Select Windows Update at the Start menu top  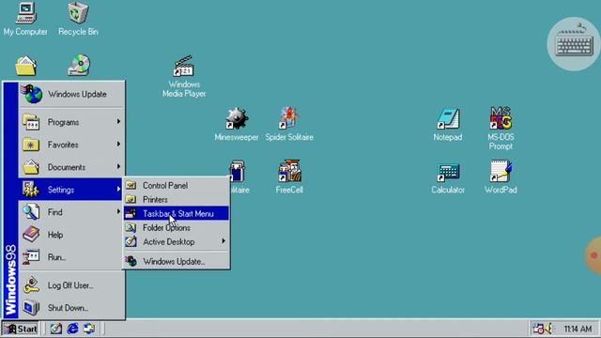click(71, 94)
